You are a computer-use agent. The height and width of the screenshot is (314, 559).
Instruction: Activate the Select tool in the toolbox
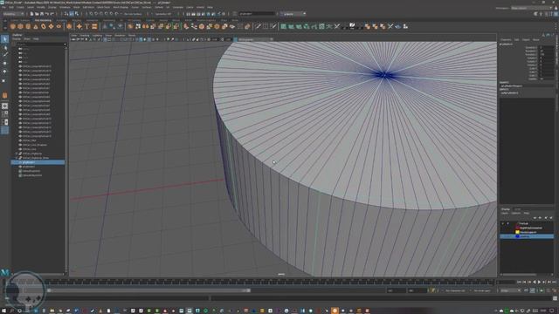click(4, 38)
